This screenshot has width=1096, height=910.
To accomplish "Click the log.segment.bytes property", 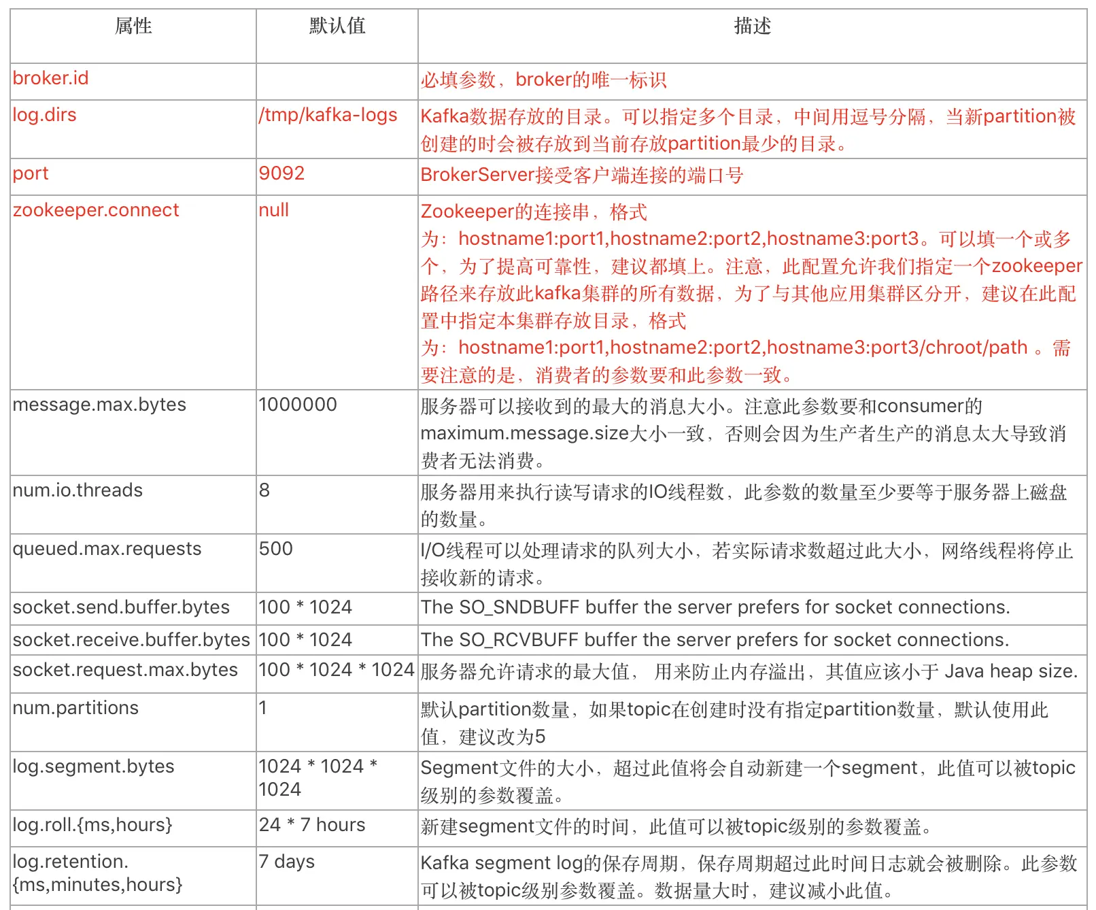I will 94,766.
